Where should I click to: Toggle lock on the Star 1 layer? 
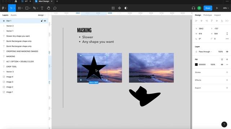[42, 21]
